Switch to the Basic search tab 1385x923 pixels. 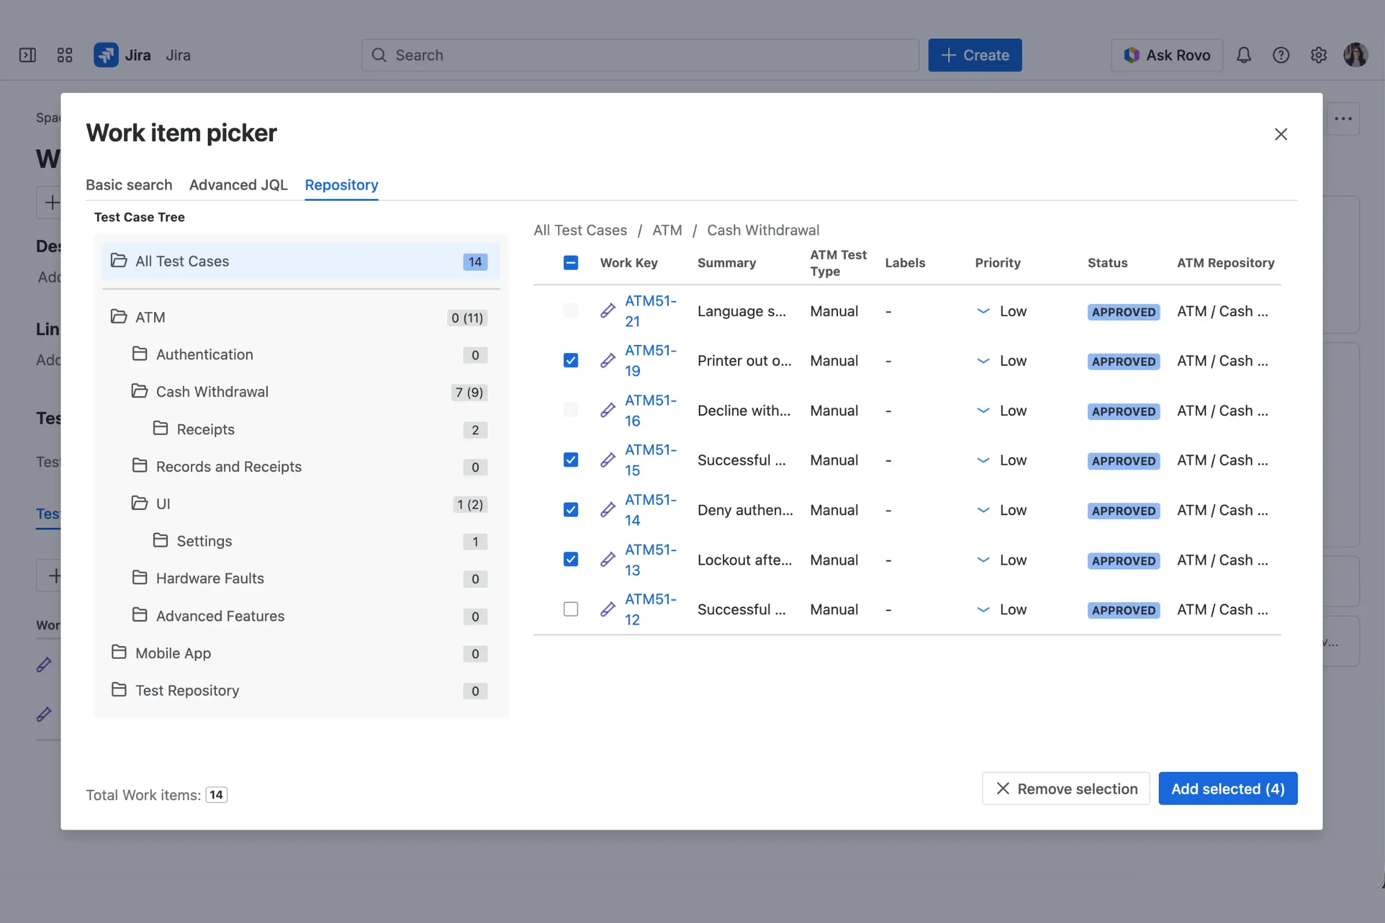tap(129, 185)
